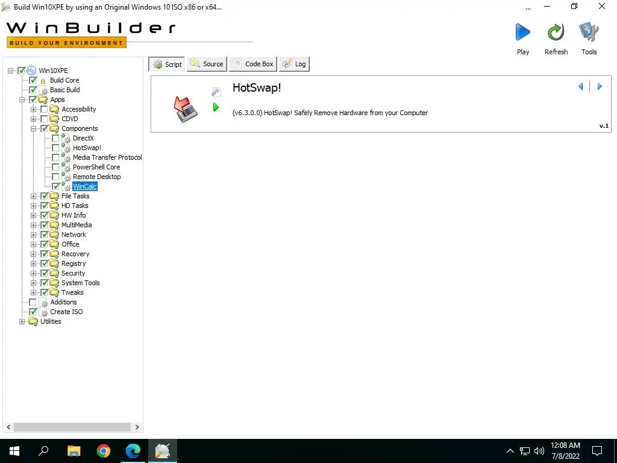Select the Remote Desktop tree item

coord(97,177)
